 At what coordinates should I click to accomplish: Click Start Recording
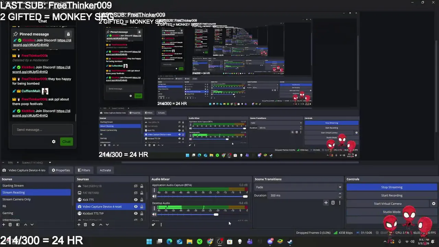392,195
